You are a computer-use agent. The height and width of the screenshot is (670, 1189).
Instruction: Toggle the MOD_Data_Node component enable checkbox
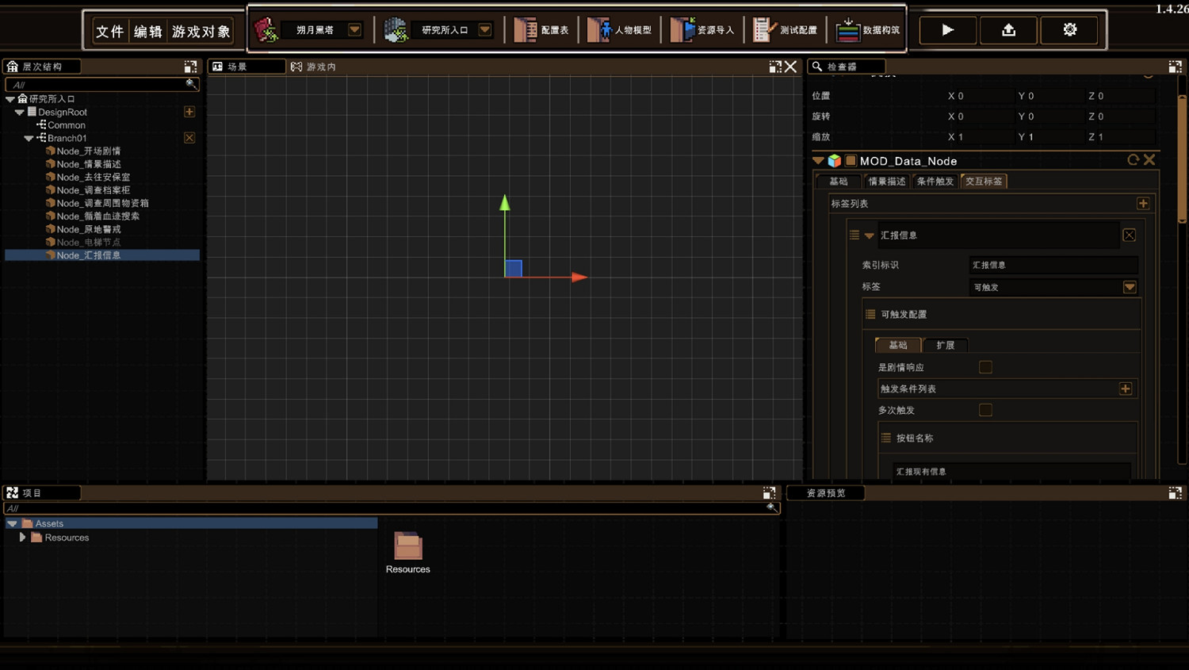[851, 161]
